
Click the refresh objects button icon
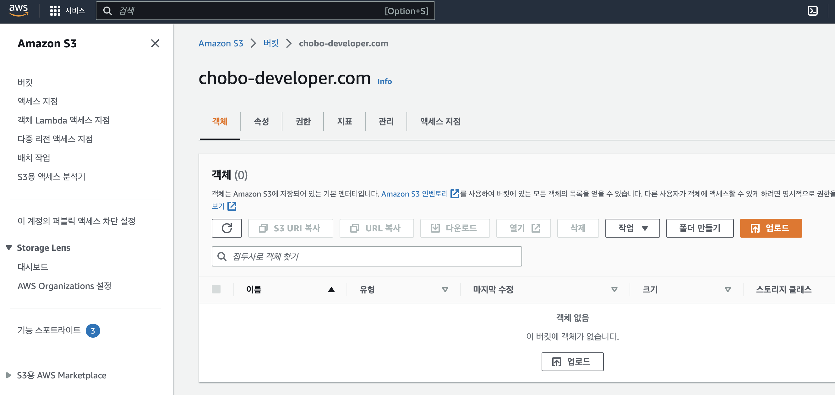point(226,228)
